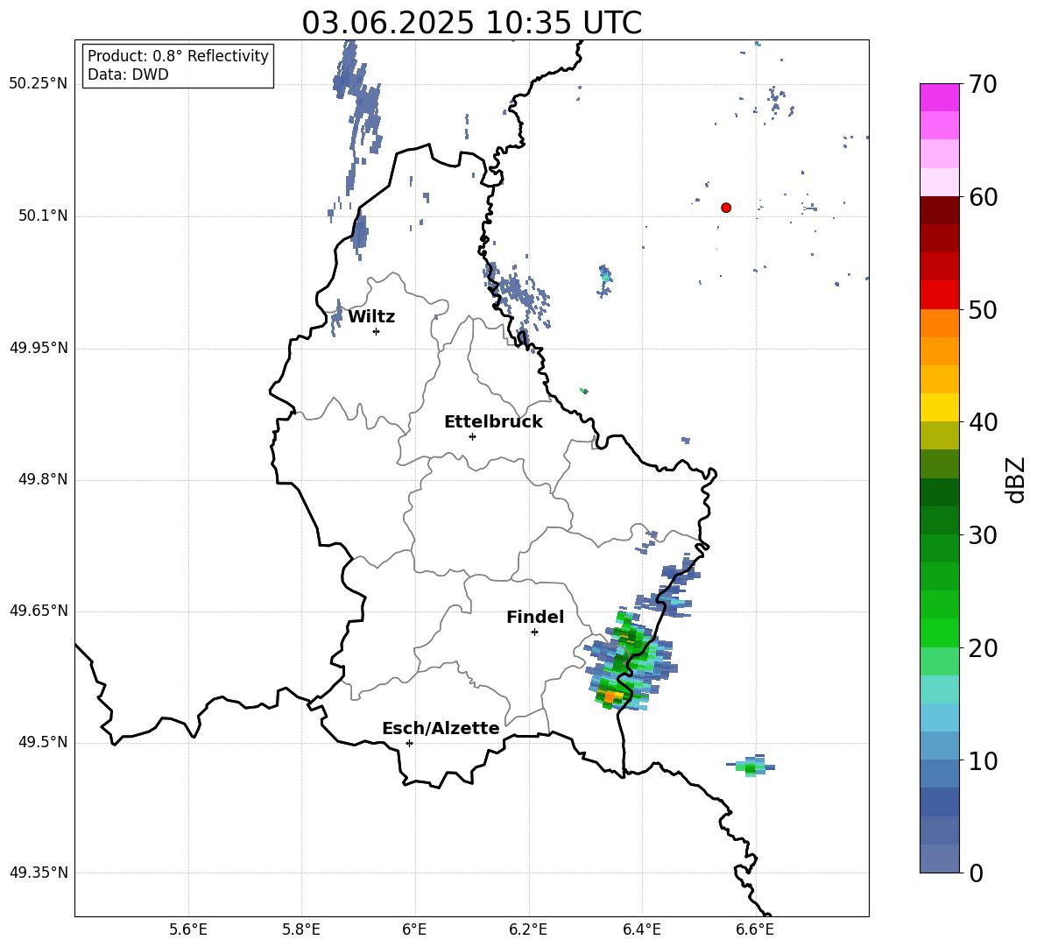Click the cross marker below Ettelbruck
The height and width of the screenshot is (947, 1037).
click(472, 436)
